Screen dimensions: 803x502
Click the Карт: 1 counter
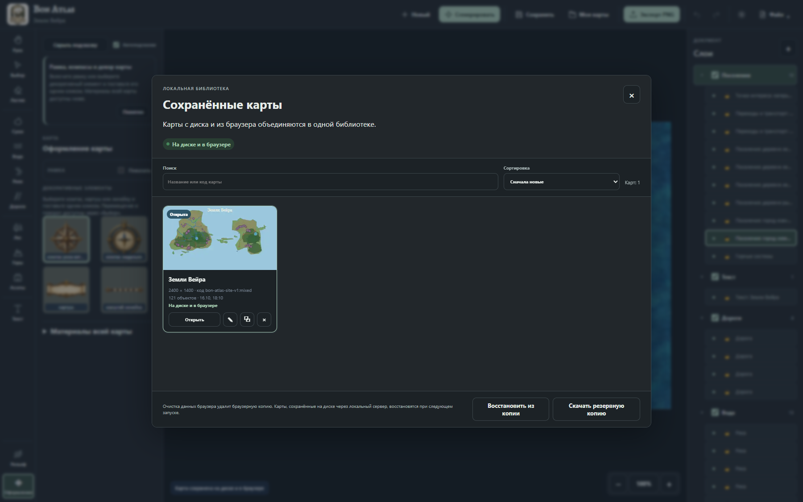tap(632, 183)
